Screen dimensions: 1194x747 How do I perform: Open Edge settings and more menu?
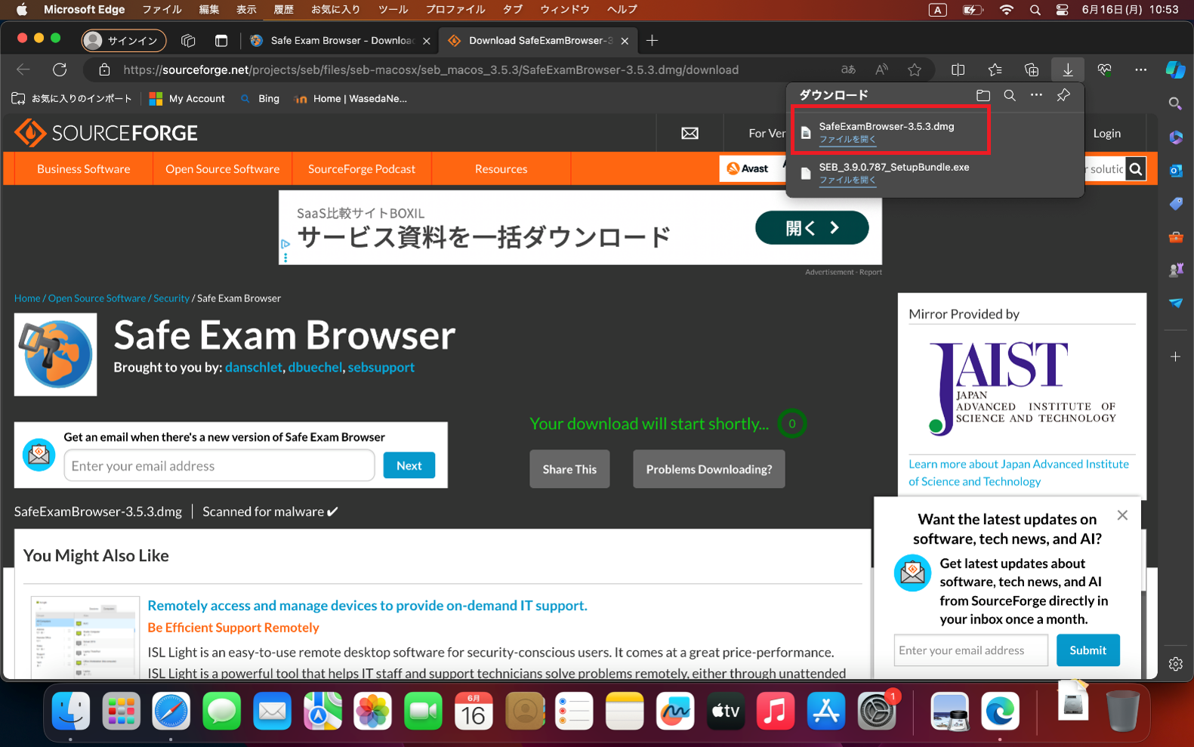tap(1140, 69)
